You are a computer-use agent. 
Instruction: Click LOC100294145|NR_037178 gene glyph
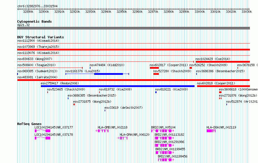[x=42, y=138]
